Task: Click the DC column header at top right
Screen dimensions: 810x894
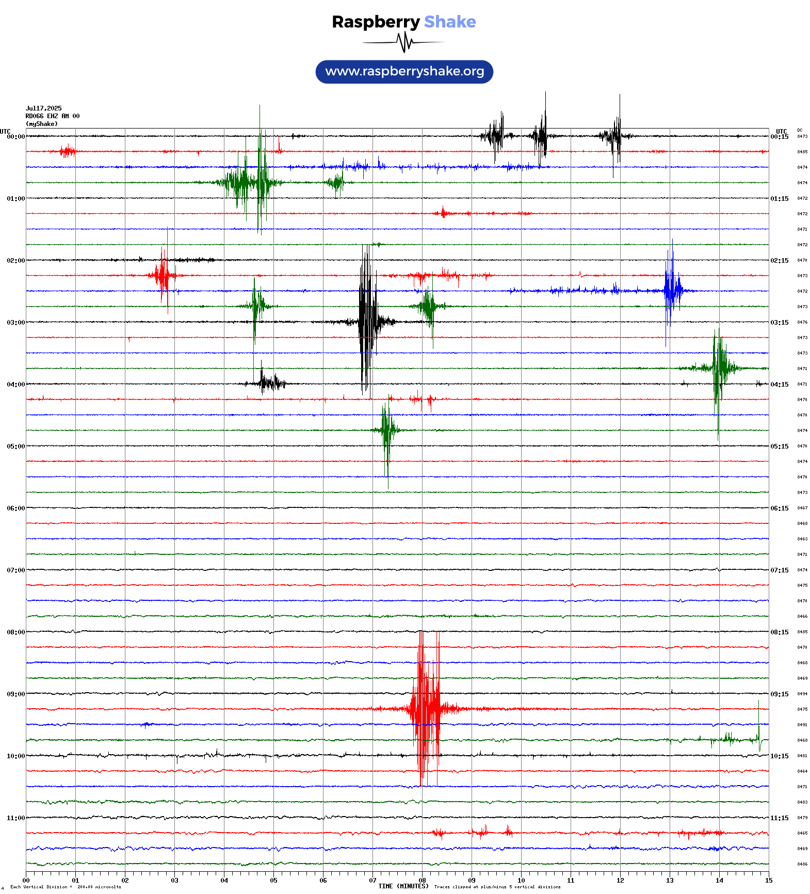Action: 800,130
